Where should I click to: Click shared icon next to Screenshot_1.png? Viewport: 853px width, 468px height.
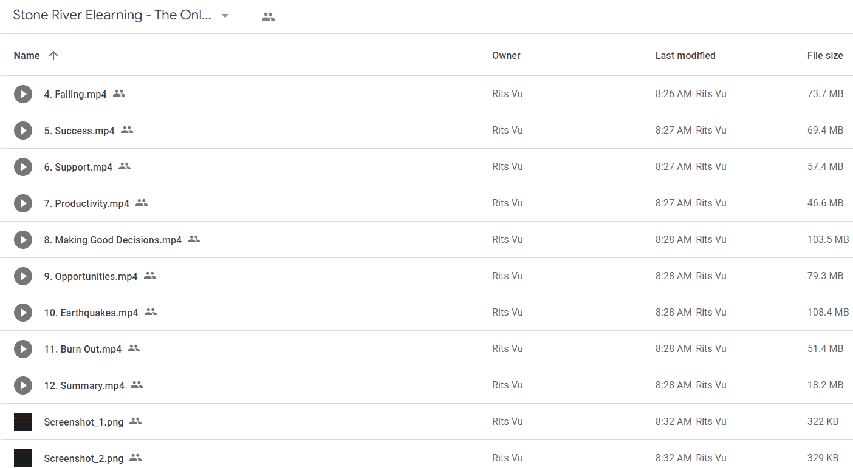pyautogui.click(x=135, y=421)
